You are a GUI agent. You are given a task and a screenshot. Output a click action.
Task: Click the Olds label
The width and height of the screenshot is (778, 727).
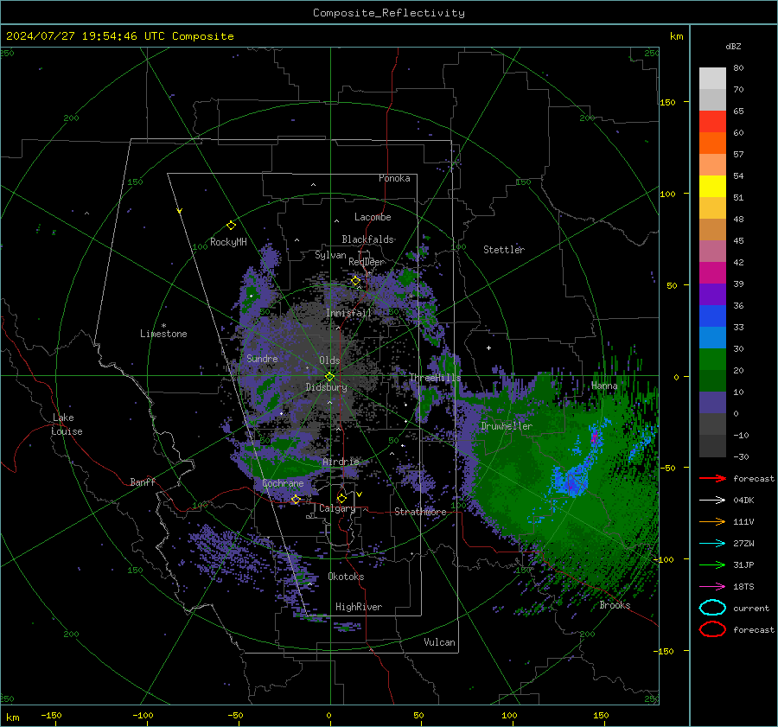(x=329, y=360)
